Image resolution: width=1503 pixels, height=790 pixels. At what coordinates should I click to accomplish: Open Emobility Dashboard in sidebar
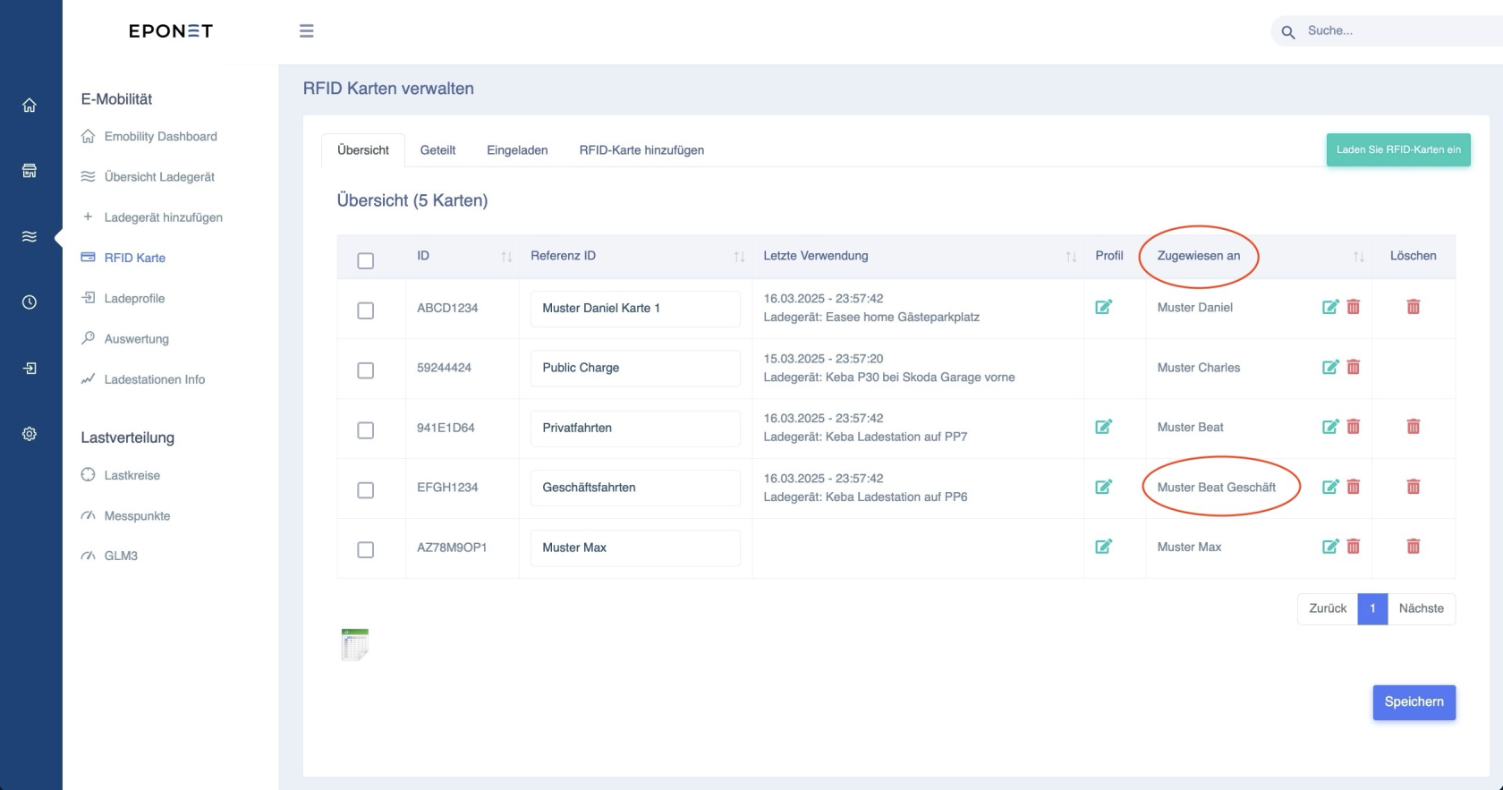click(x=160, y=137)
